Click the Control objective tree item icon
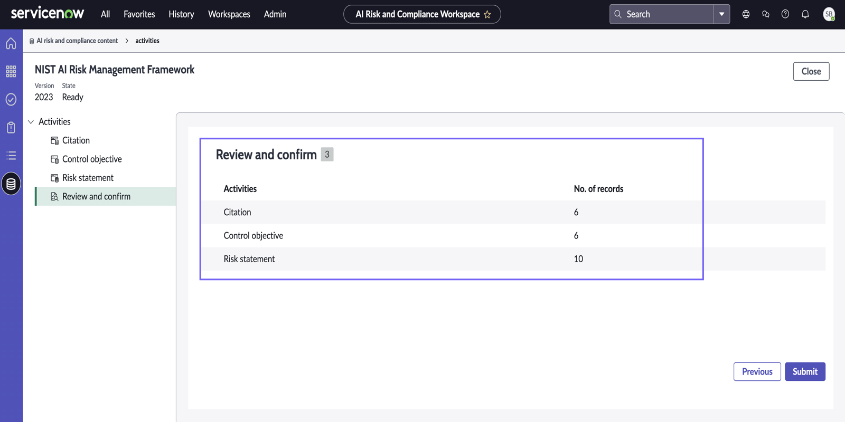845x422 pixels. [54, 159]
